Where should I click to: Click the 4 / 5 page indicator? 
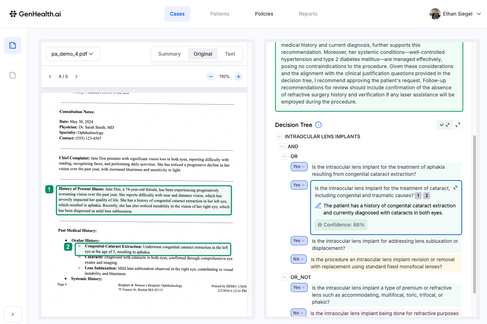[x=63, y=77]
